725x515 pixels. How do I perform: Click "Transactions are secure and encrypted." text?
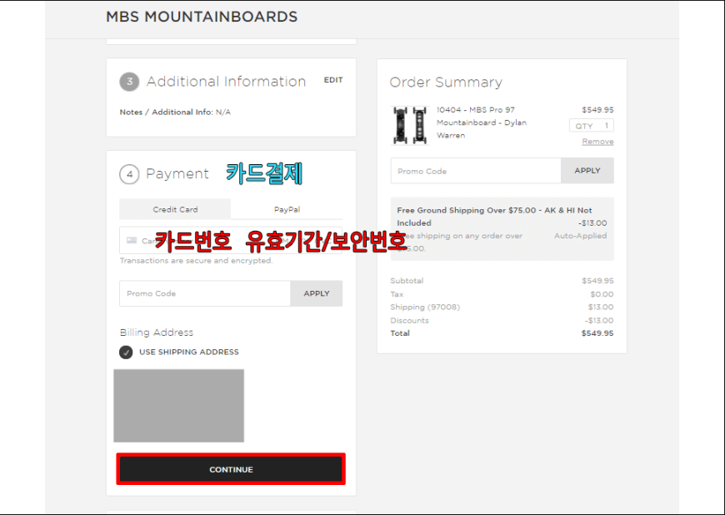[196, 261]
